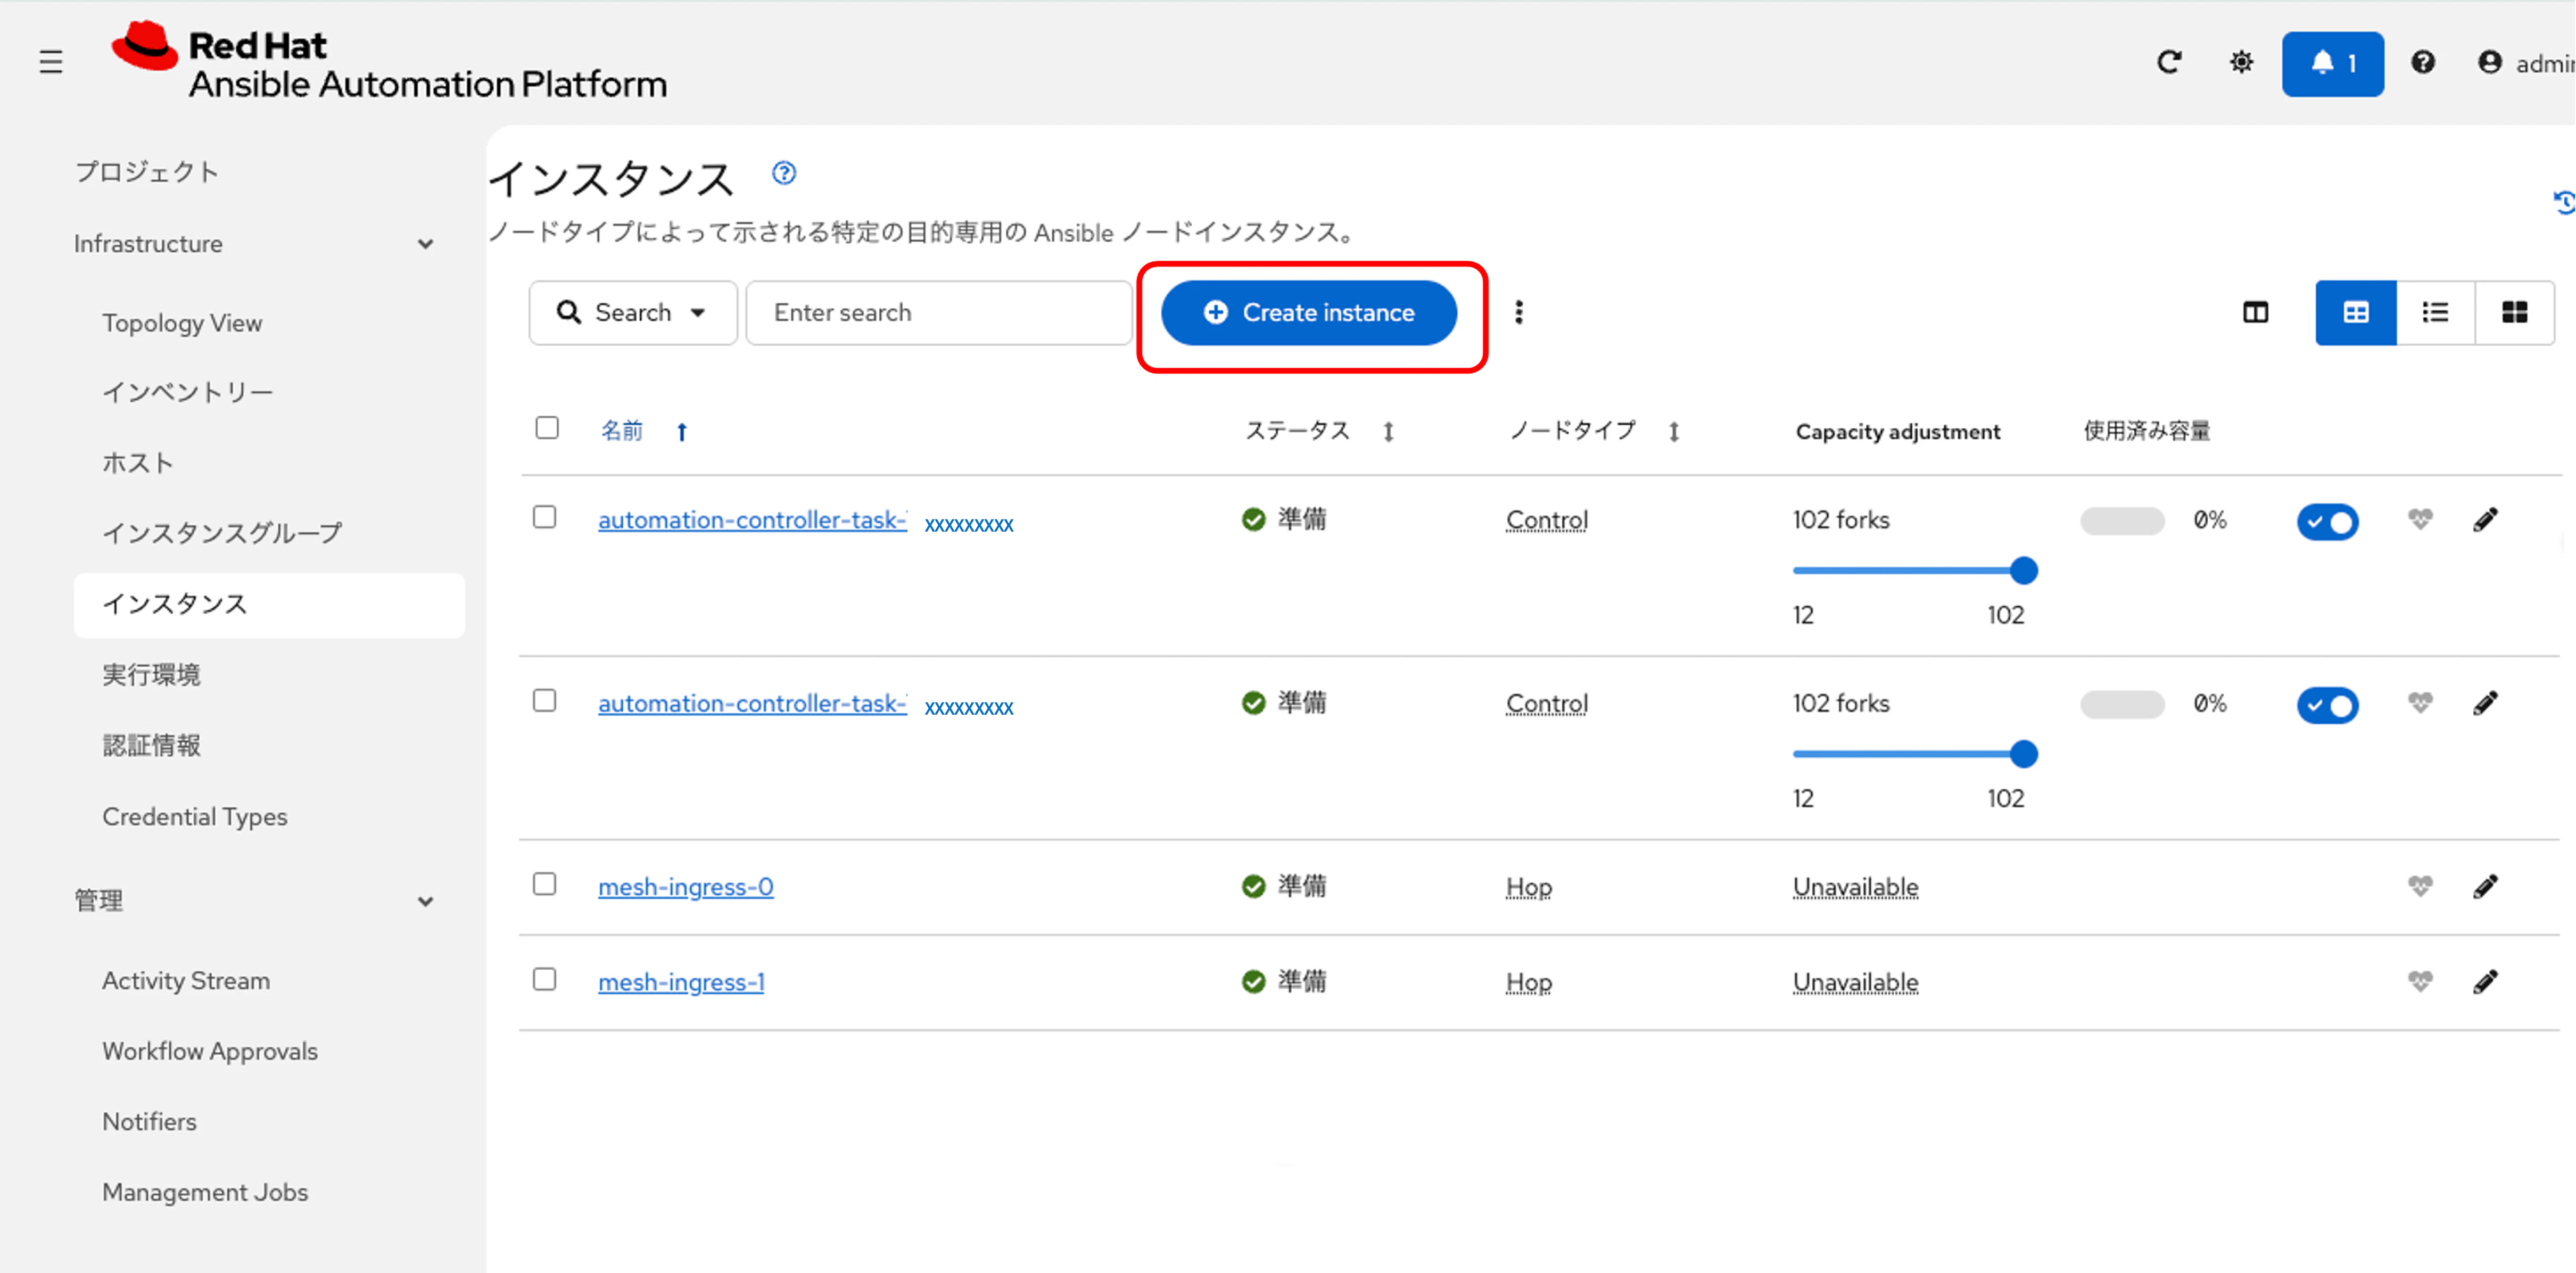Open theme settings via the sun icon
This screenshot has width=2576, height=1273.
pos(2241,63)
